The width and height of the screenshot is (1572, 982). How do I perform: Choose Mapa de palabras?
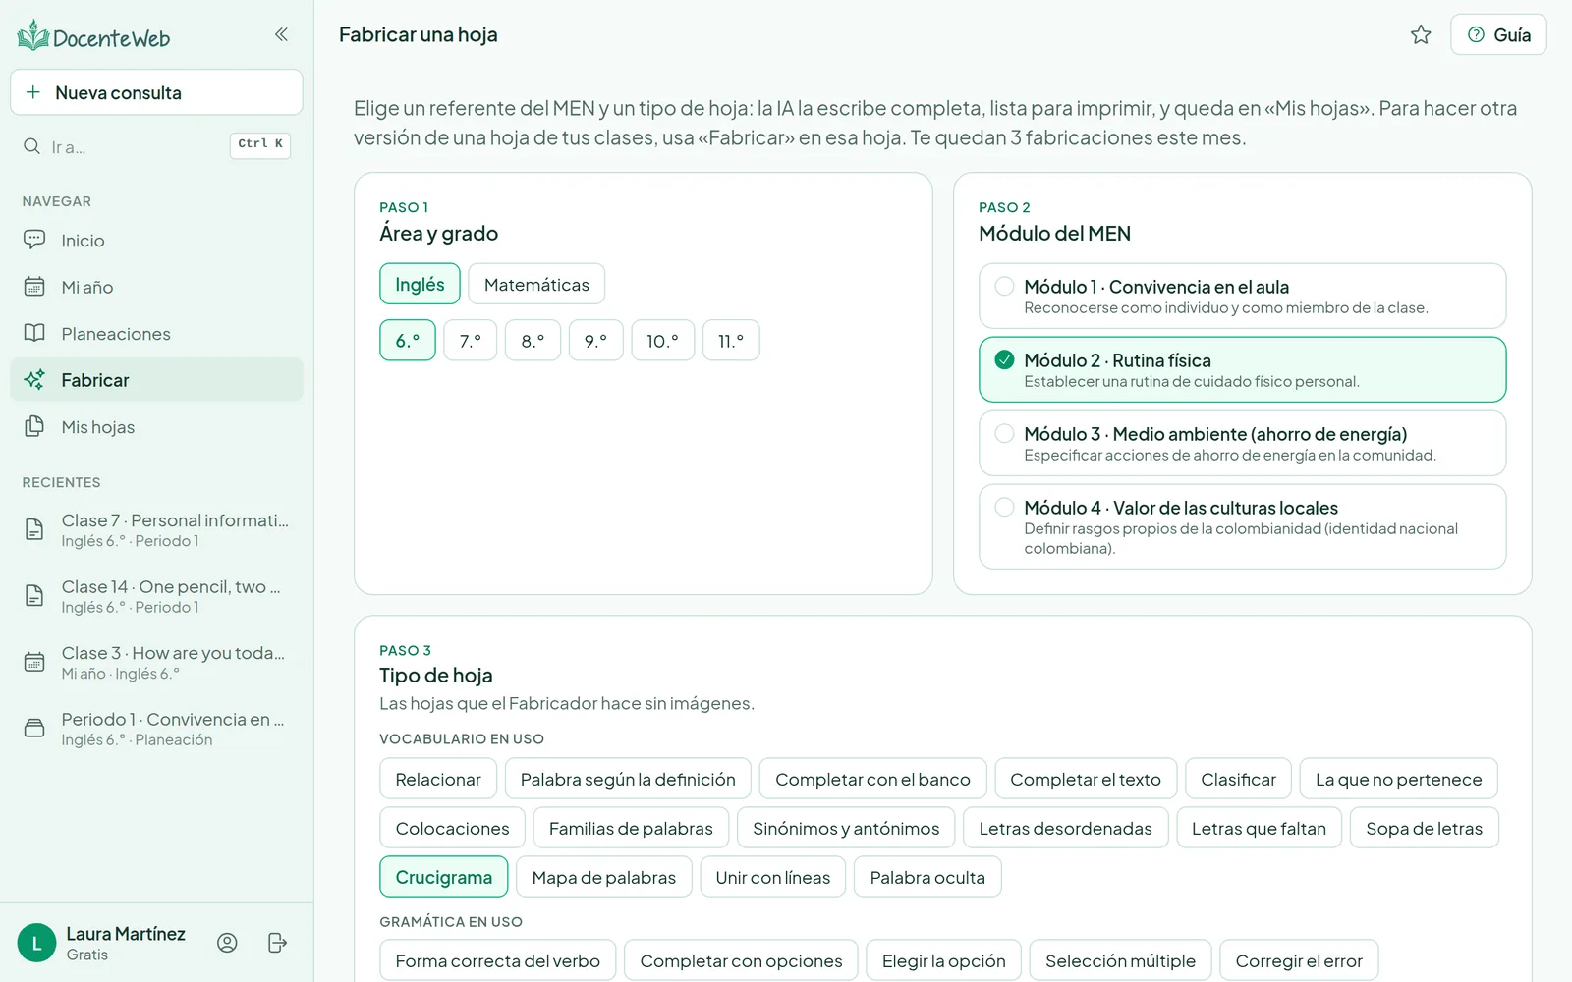tap(604, 877)
